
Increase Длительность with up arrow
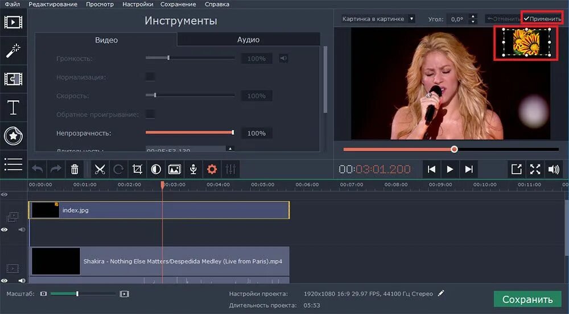click(x=230, y=148)
